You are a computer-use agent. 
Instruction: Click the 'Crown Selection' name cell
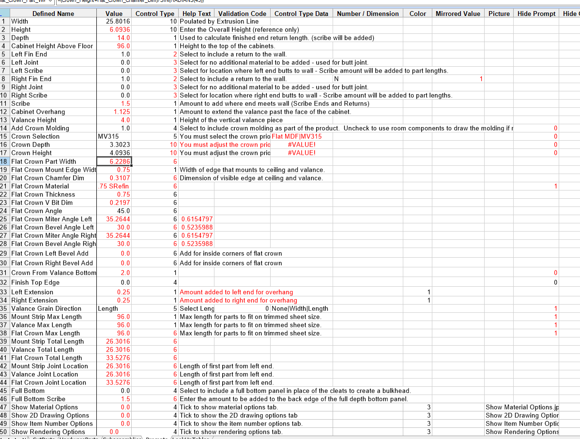pos(53,136)
